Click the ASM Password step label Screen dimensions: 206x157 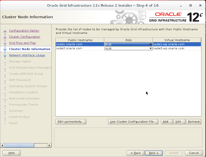coord(20,80)
